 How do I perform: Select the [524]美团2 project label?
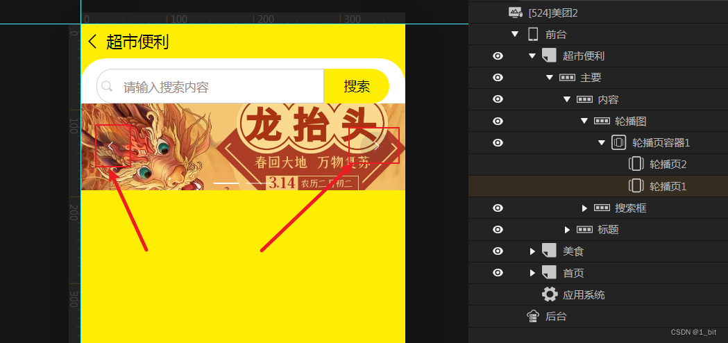coord(553,13)
